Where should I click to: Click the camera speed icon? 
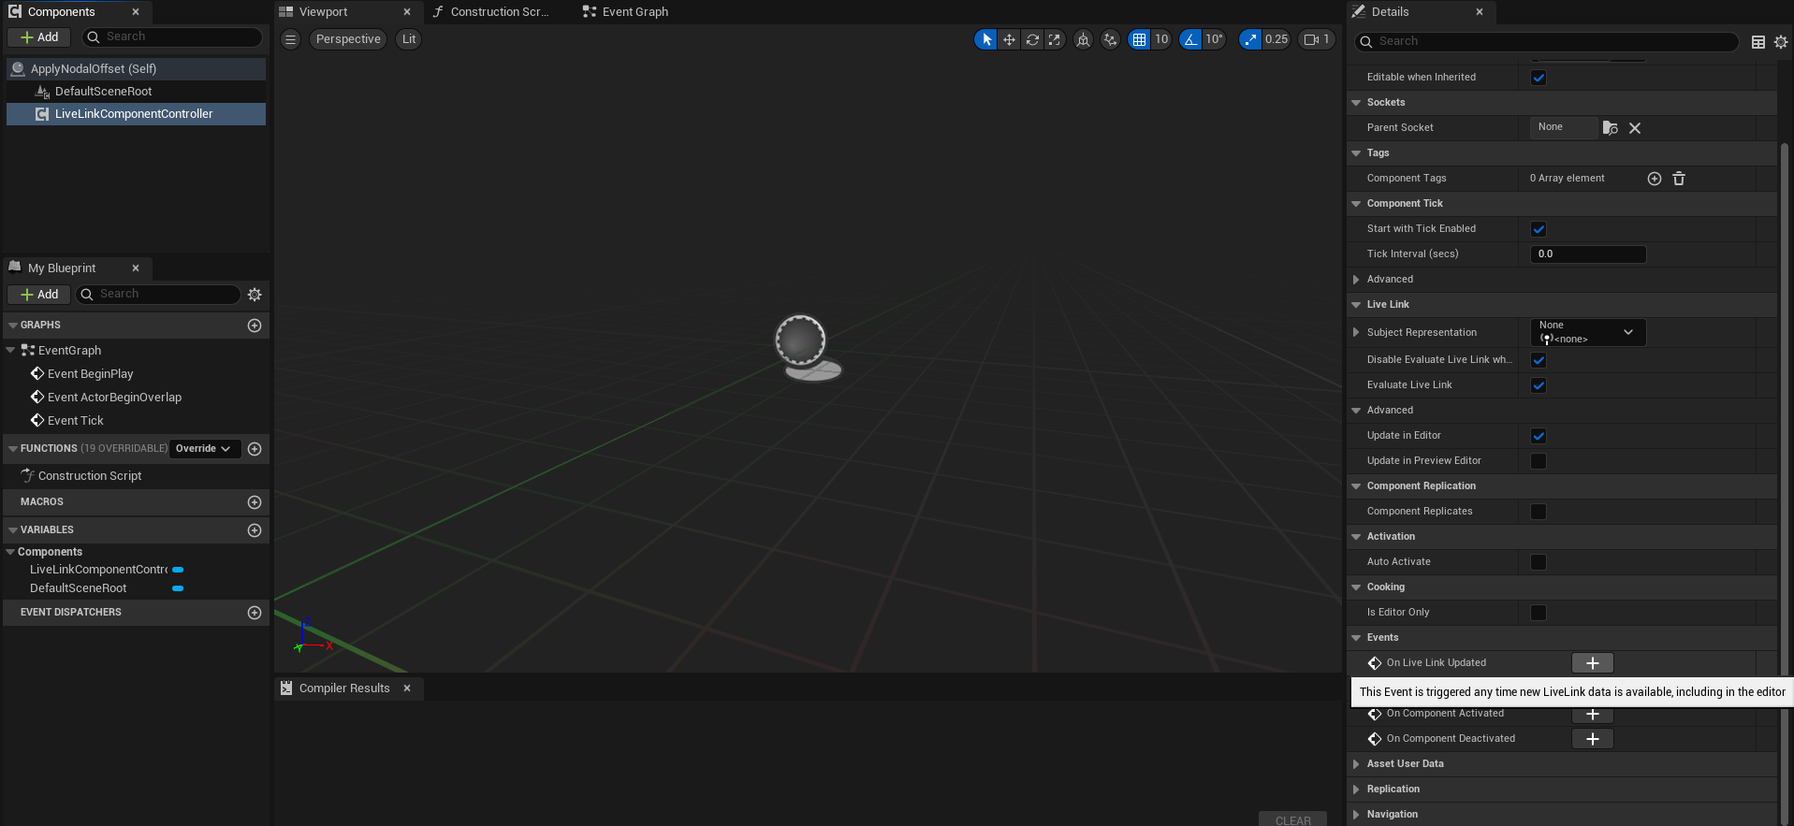coord(1312,39)
